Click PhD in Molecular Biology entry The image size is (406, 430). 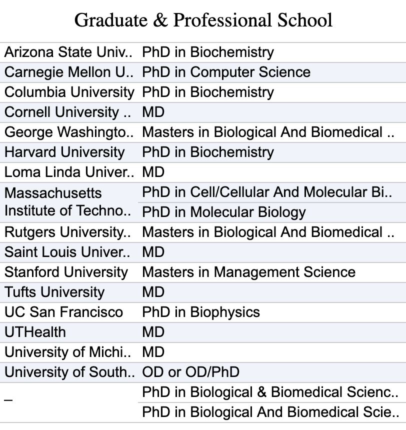224,212
